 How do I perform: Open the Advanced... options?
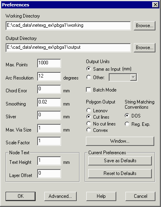pos(60,196)
